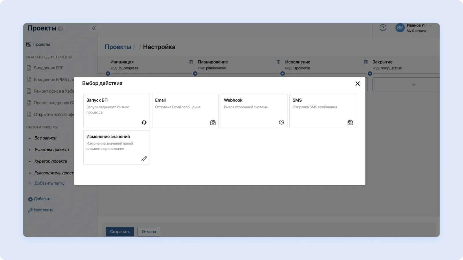Image resolution: width=463 pixels, height=260 pixels.
Task: Click the settings gear next to Проекты title
Action: coord(60,29)
